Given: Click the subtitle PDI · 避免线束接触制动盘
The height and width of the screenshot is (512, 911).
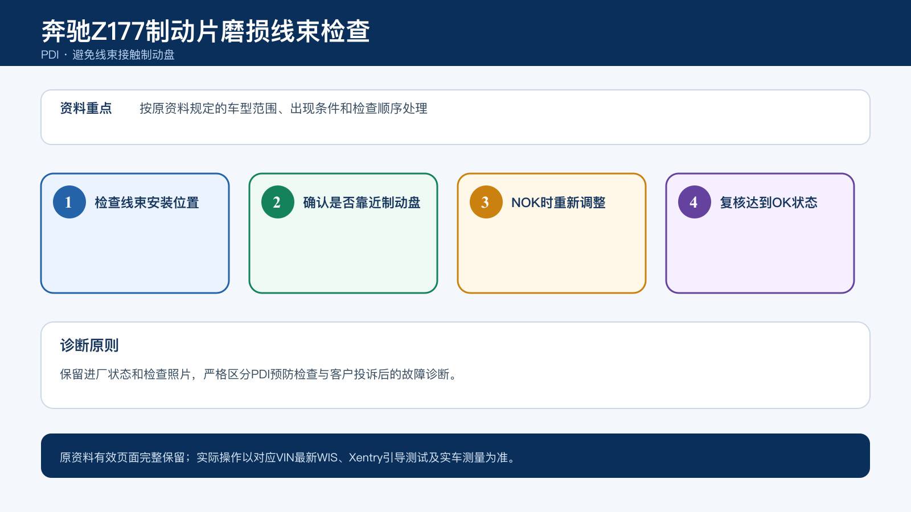Looking at the screenshot, I should 108,55.
